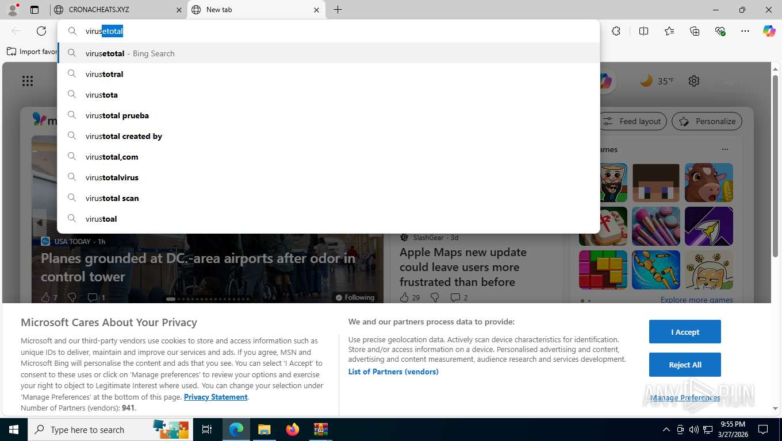
Task: Open the notification center icon
Action: pos(763,430)
